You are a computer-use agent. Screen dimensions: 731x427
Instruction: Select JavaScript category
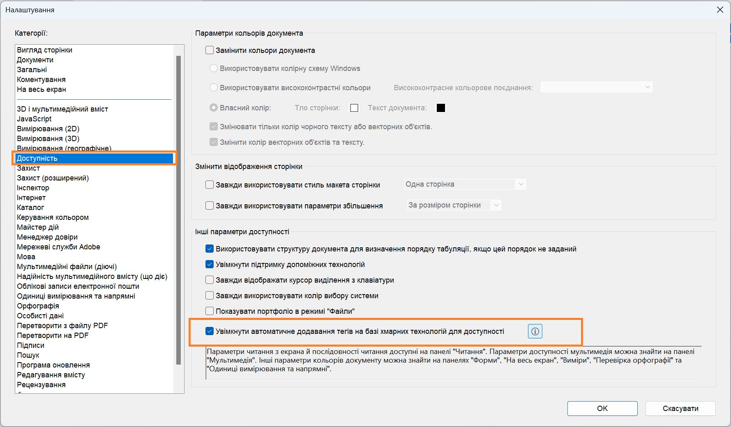94,119
